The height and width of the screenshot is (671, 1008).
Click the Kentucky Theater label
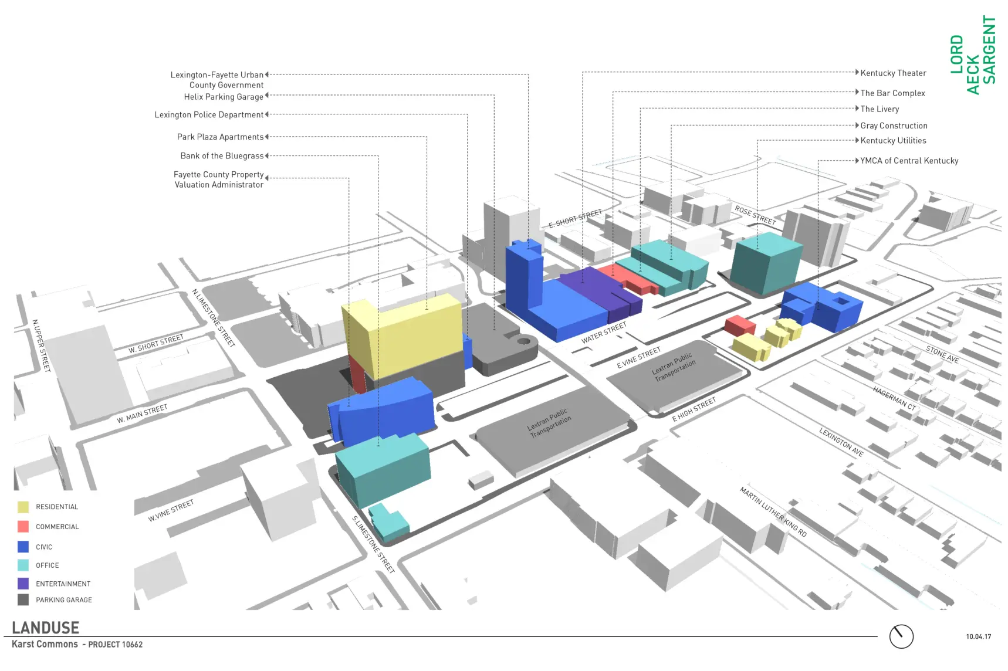(893, 73)
